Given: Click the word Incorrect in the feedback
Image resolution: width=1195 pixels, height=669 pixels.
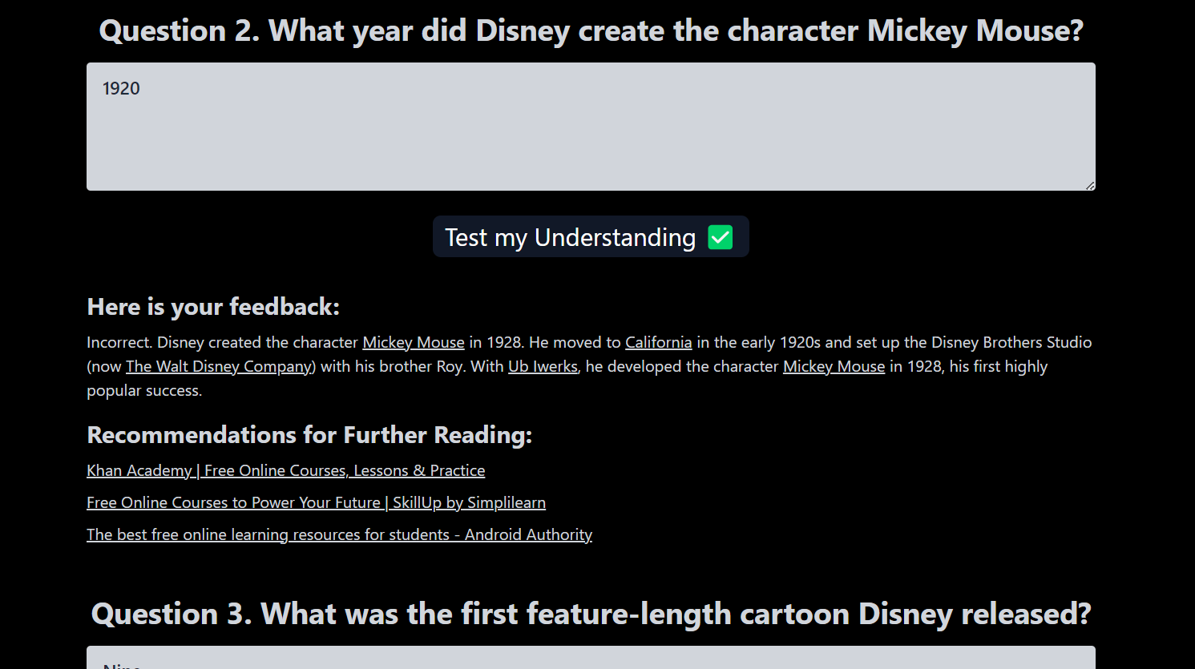Looking at the screenshot, I should 119,342.
